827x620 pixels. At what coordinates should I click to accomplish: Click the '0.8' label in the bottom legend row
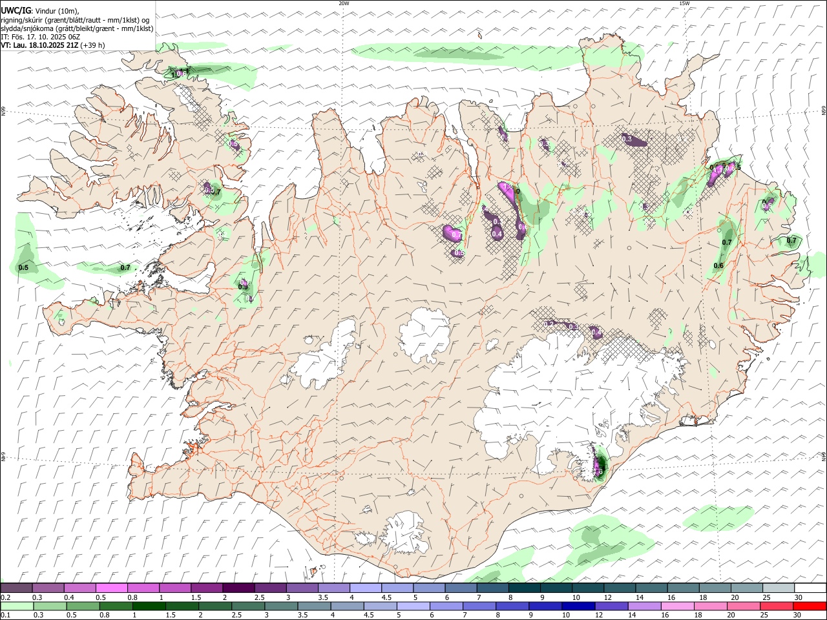(104, 615)
